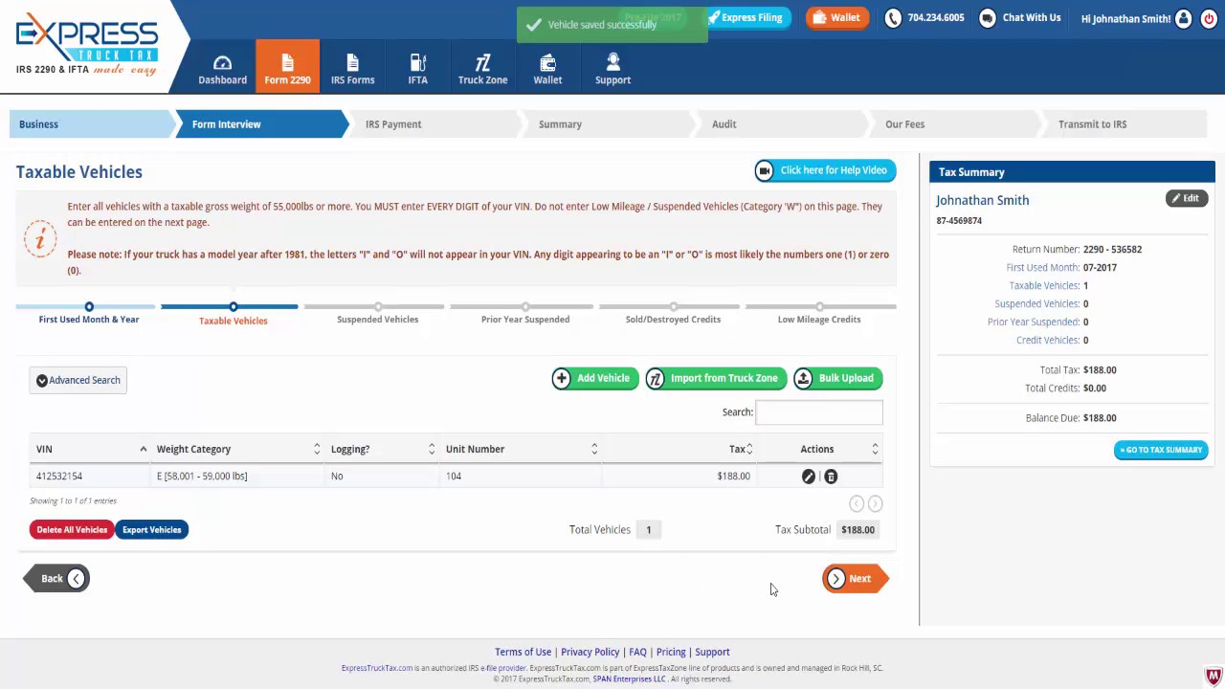Click the orange info icon
The width and height of the screenshot is (1225, 689).
click(40, 238)
